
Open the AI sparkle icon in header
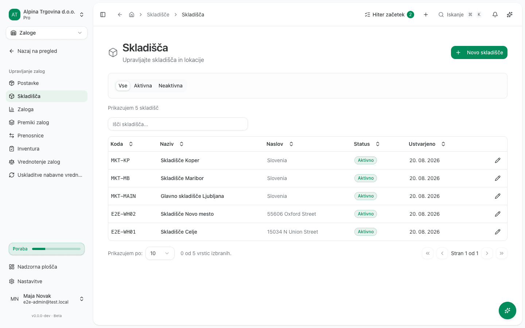(510, 15)
